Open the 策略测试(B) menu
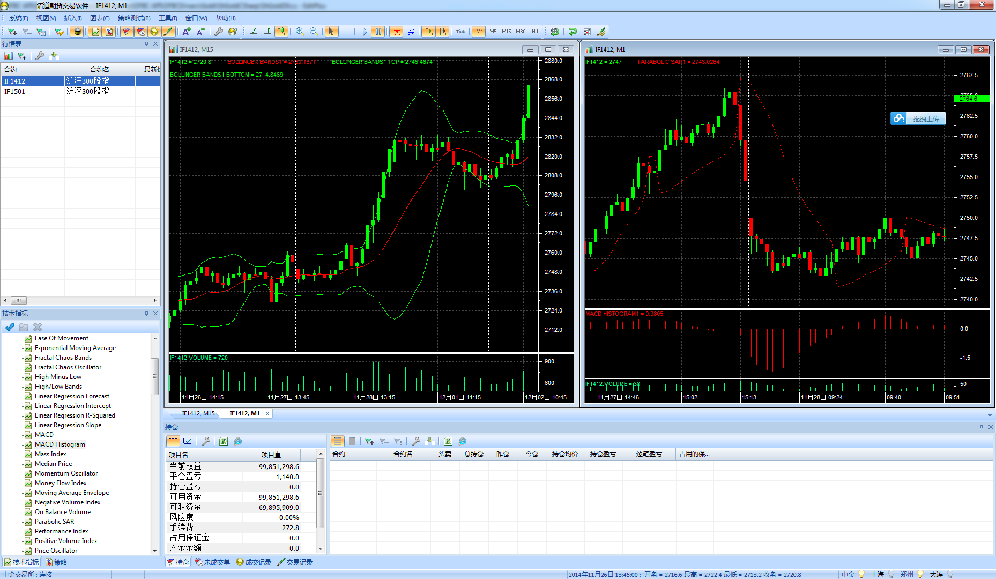Image resolution: width=996 pixels, height=579 pixels. 134,18
